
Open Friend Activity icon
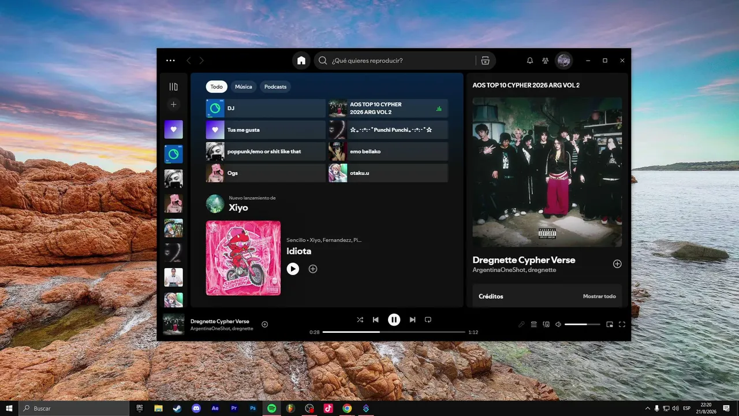click(x=546, y=61)
